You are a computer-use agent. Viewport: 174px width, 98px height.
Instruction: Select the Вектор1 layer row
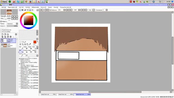(8, 41)
